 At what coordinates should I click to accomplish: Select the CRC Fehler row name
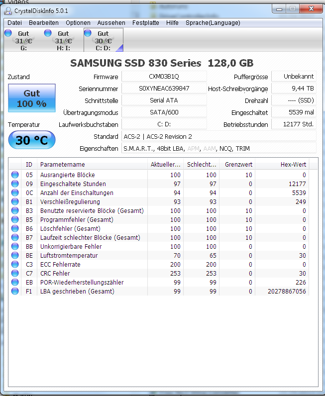pos(55,274)
